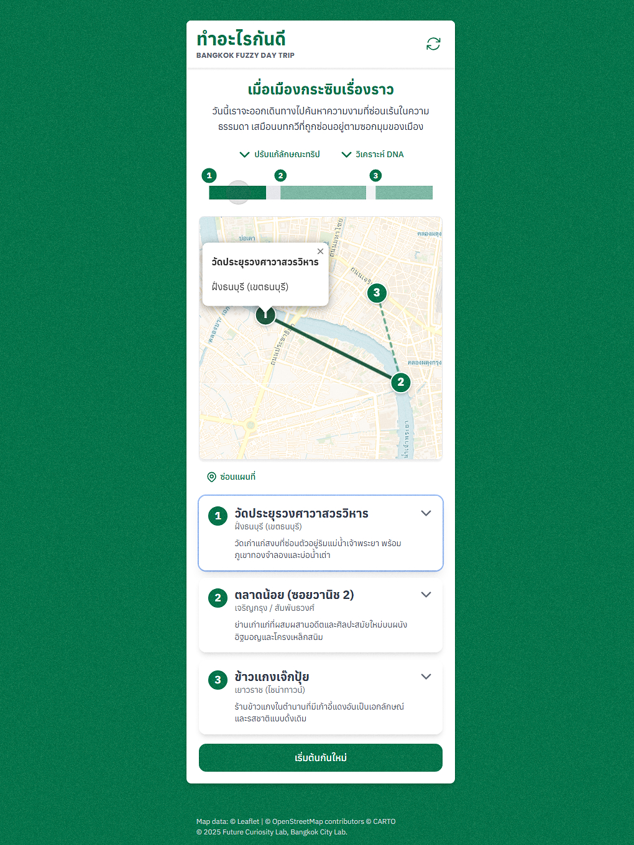Click numbered badge 1 on วัดประยุรวงศาวาสวรวิหาร card
The height and width of the screenshot is (845, 634).
click(x=218, y=516)
